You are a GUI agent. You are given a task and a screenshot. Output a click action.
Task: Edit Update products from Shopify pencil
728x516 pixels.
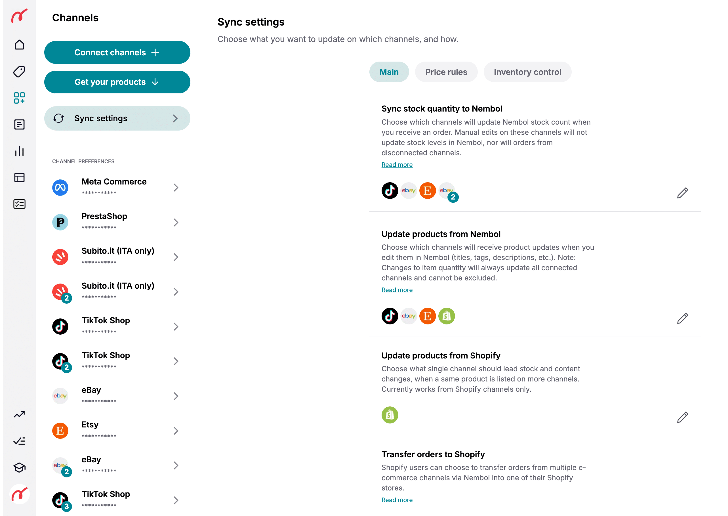[682, 417]
